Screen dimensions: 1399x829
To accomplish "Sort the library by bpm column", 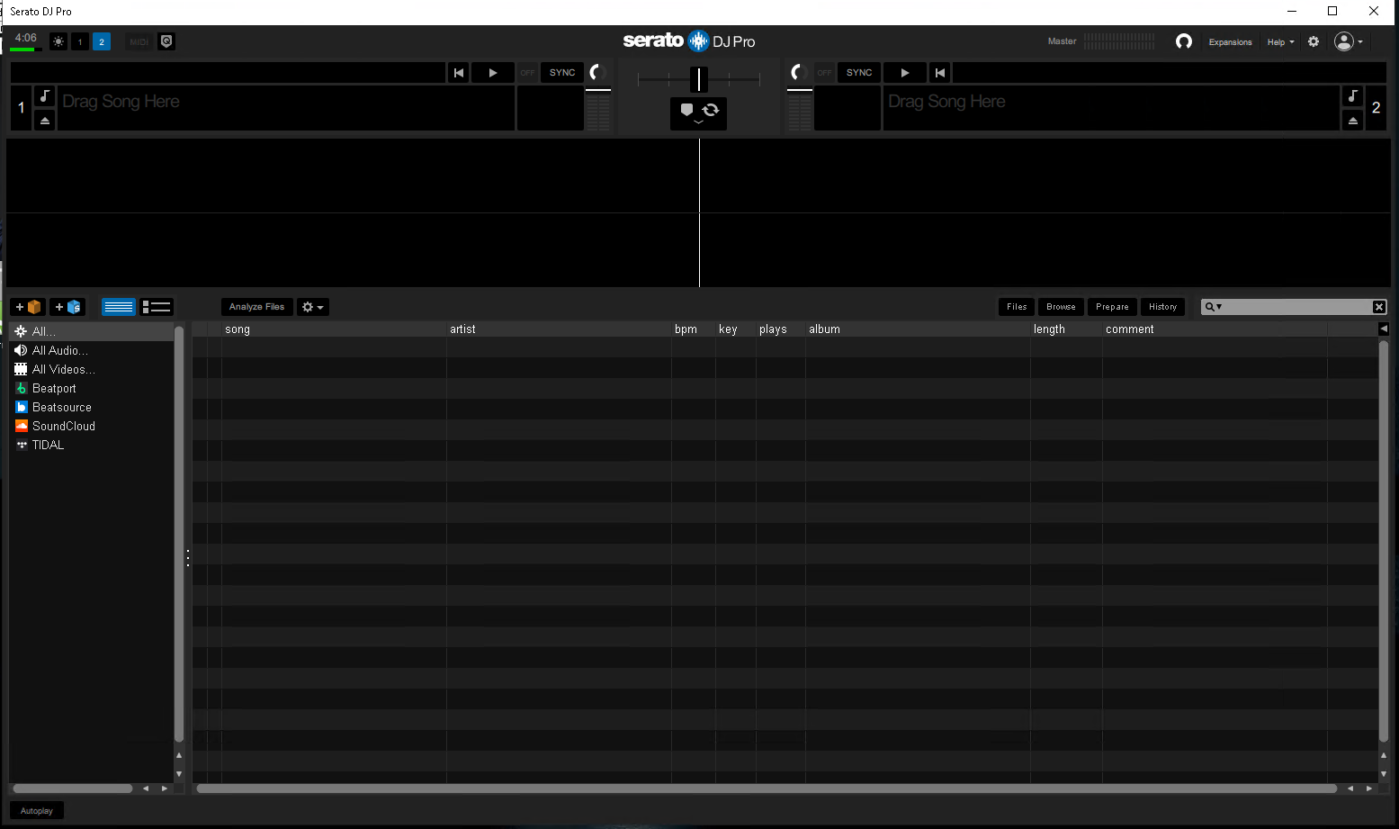I will coord(694,329).
